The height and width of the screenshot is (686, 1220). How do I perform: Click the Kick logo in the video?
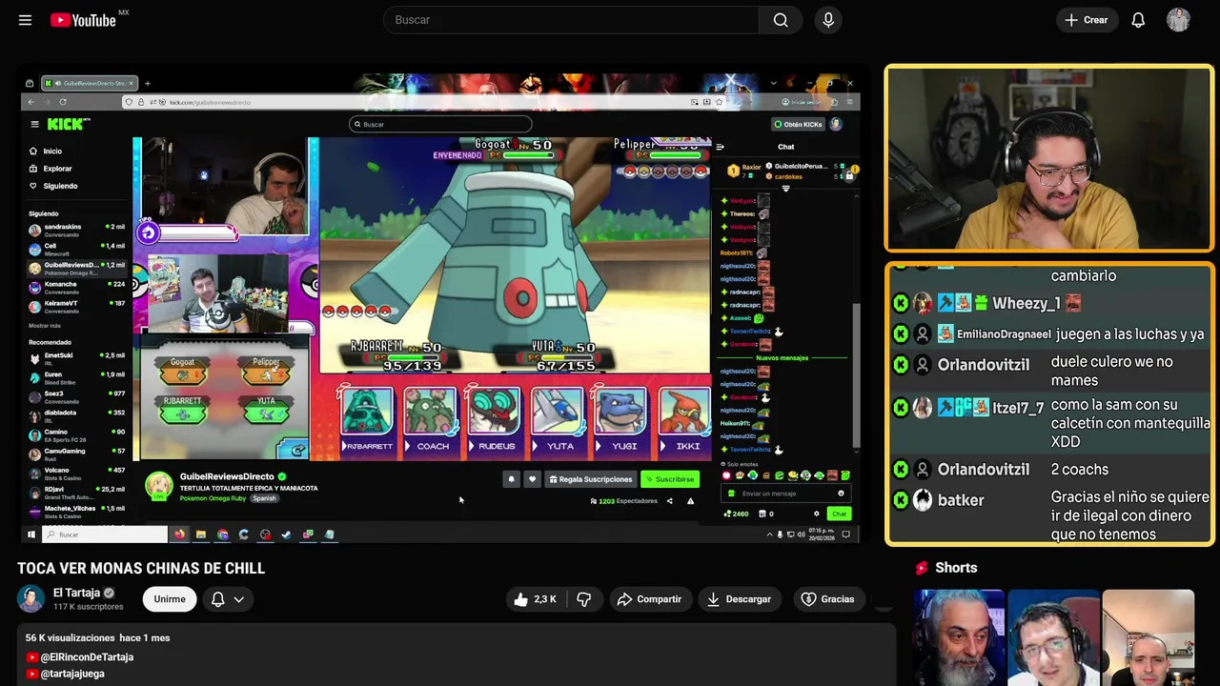click(68, 124)
